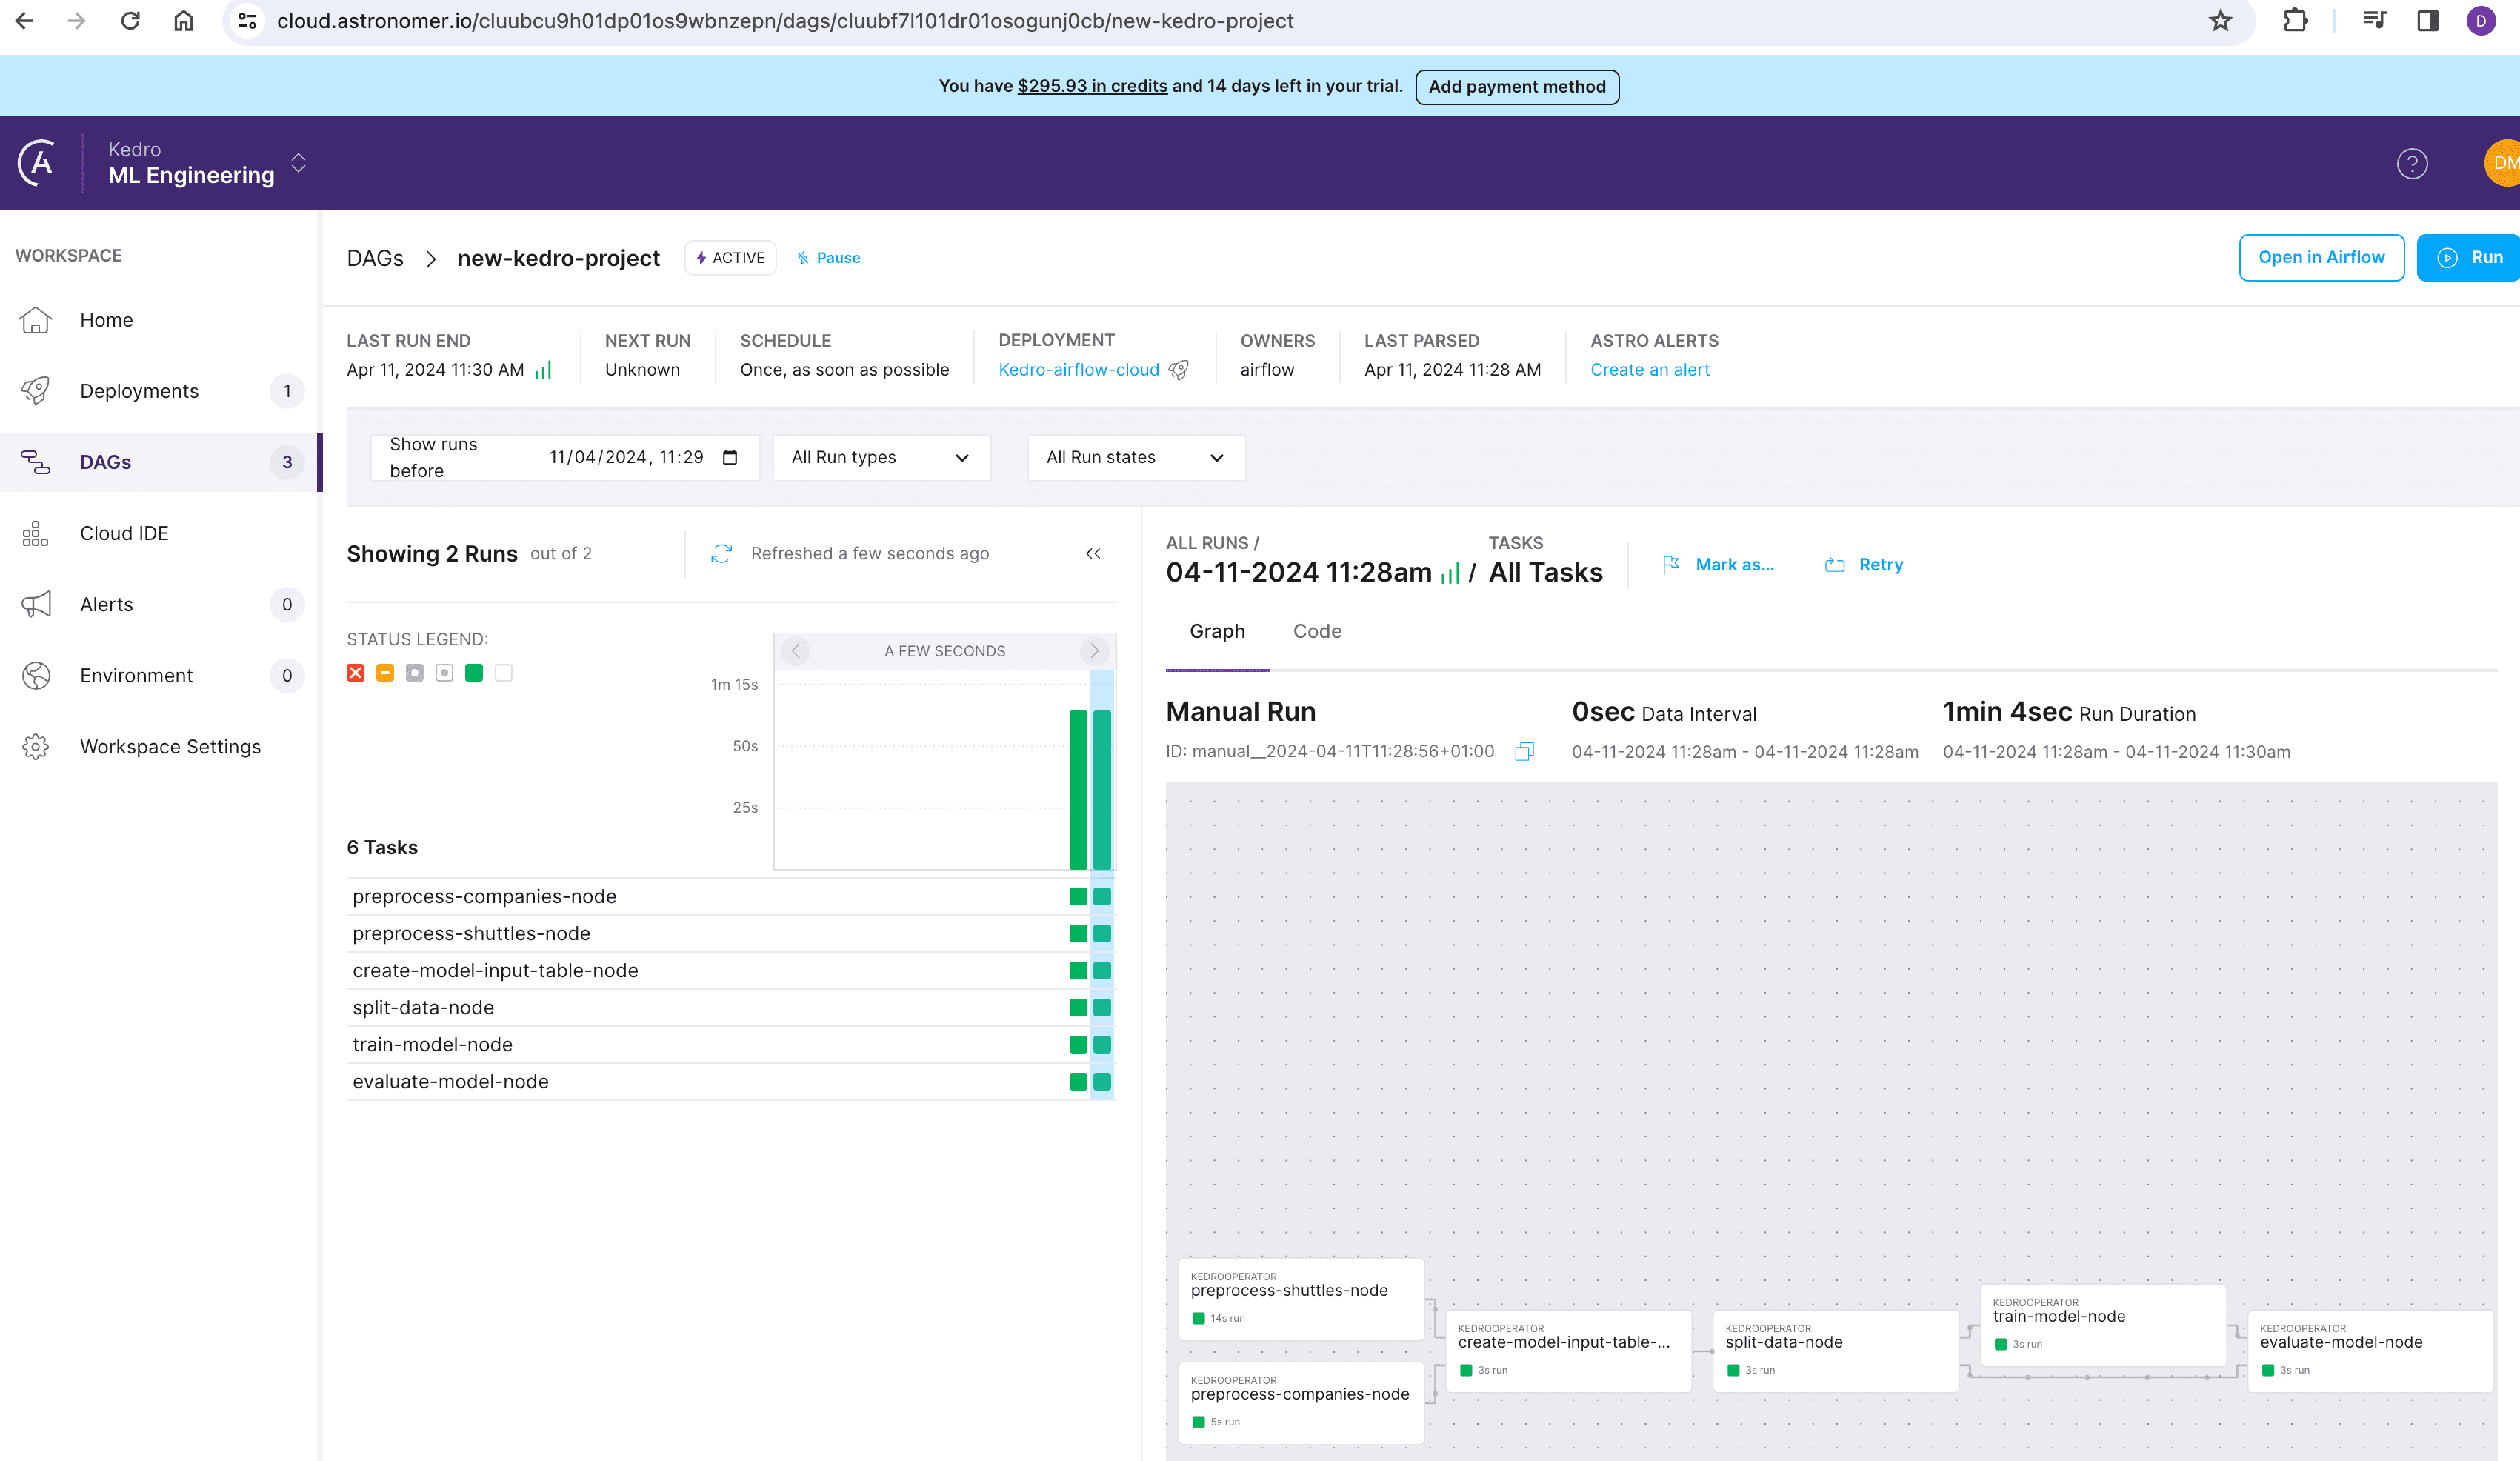The height and width of the screenshot is (1461, 2520).
Task: Expand the Kedro workspace switcher
Action: pyautogui.click(x=298, y=163)
